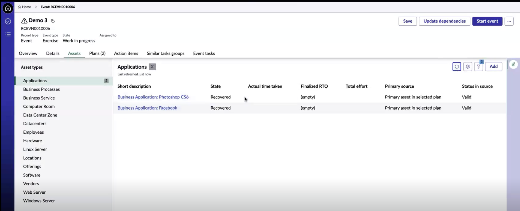Select Data Center Zone asset type
This screenshot has width=520, height=211.
click(x=64, y=115)
